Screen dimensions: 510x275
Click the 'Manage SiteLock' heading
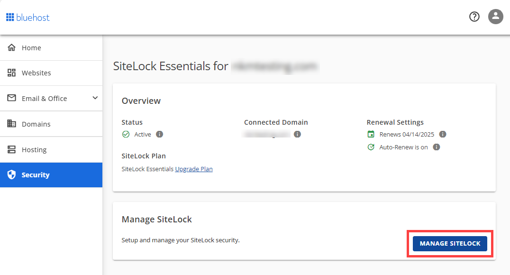tap(157, 220)
